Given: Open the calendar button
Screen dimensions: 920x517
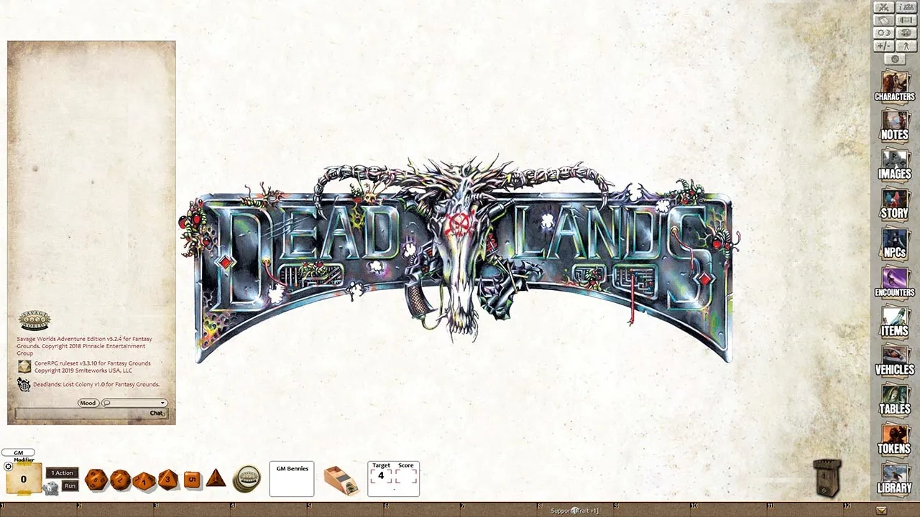Looking at the screenshot, I should coord(883,20).
